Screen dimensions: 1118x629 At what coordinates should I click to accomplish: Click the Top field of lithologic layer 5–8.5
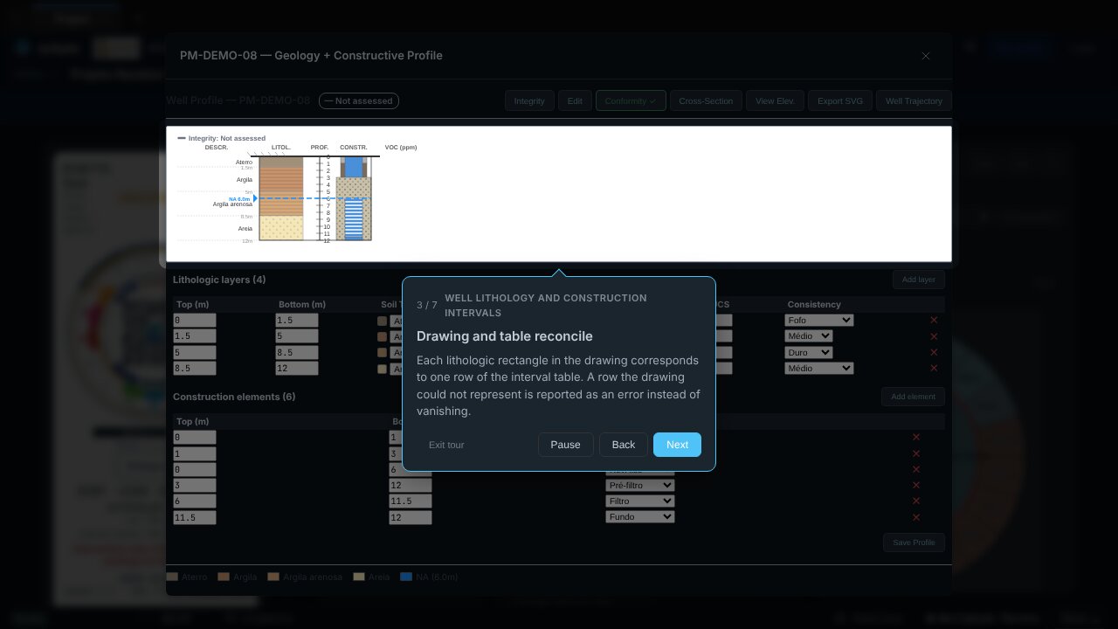[x=195, y=352]
